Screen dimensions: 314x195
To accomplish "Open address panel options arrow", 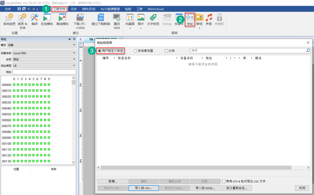I will coord(69,39).
